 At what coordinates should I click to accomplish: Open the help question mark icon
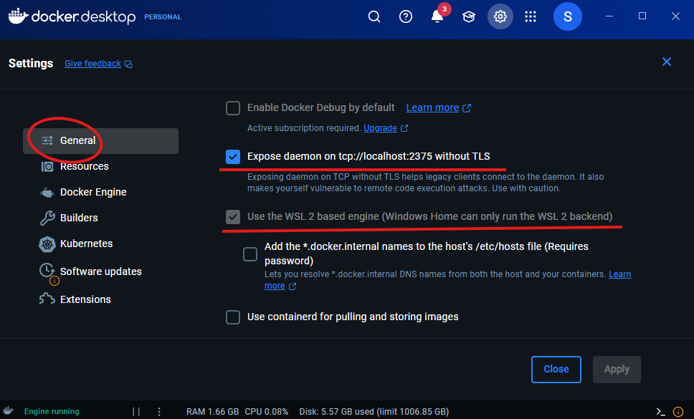405,16
